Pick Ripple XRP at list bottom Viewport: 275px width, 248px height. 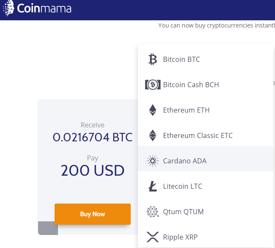[180, 237]
